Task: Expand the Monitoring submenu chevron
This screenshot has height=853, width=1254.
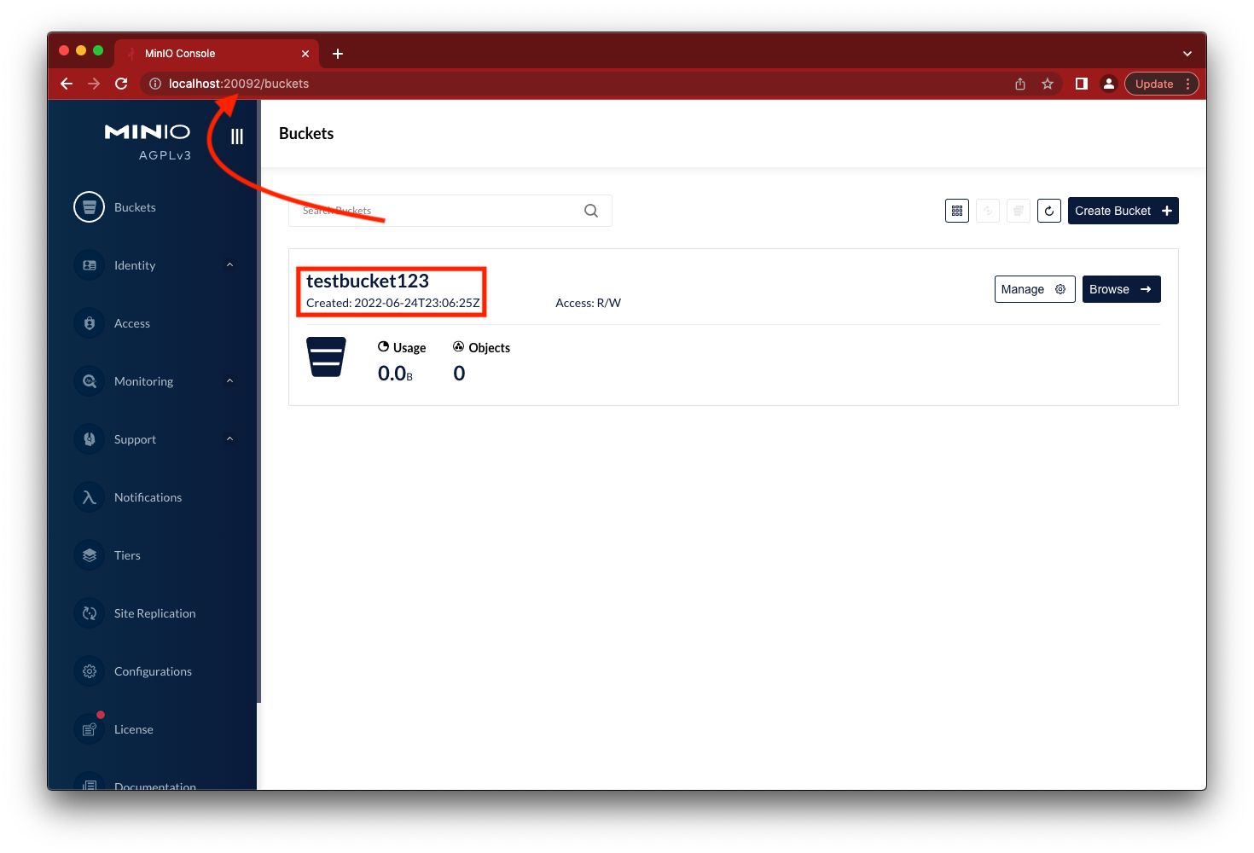Action: (229, 381)
